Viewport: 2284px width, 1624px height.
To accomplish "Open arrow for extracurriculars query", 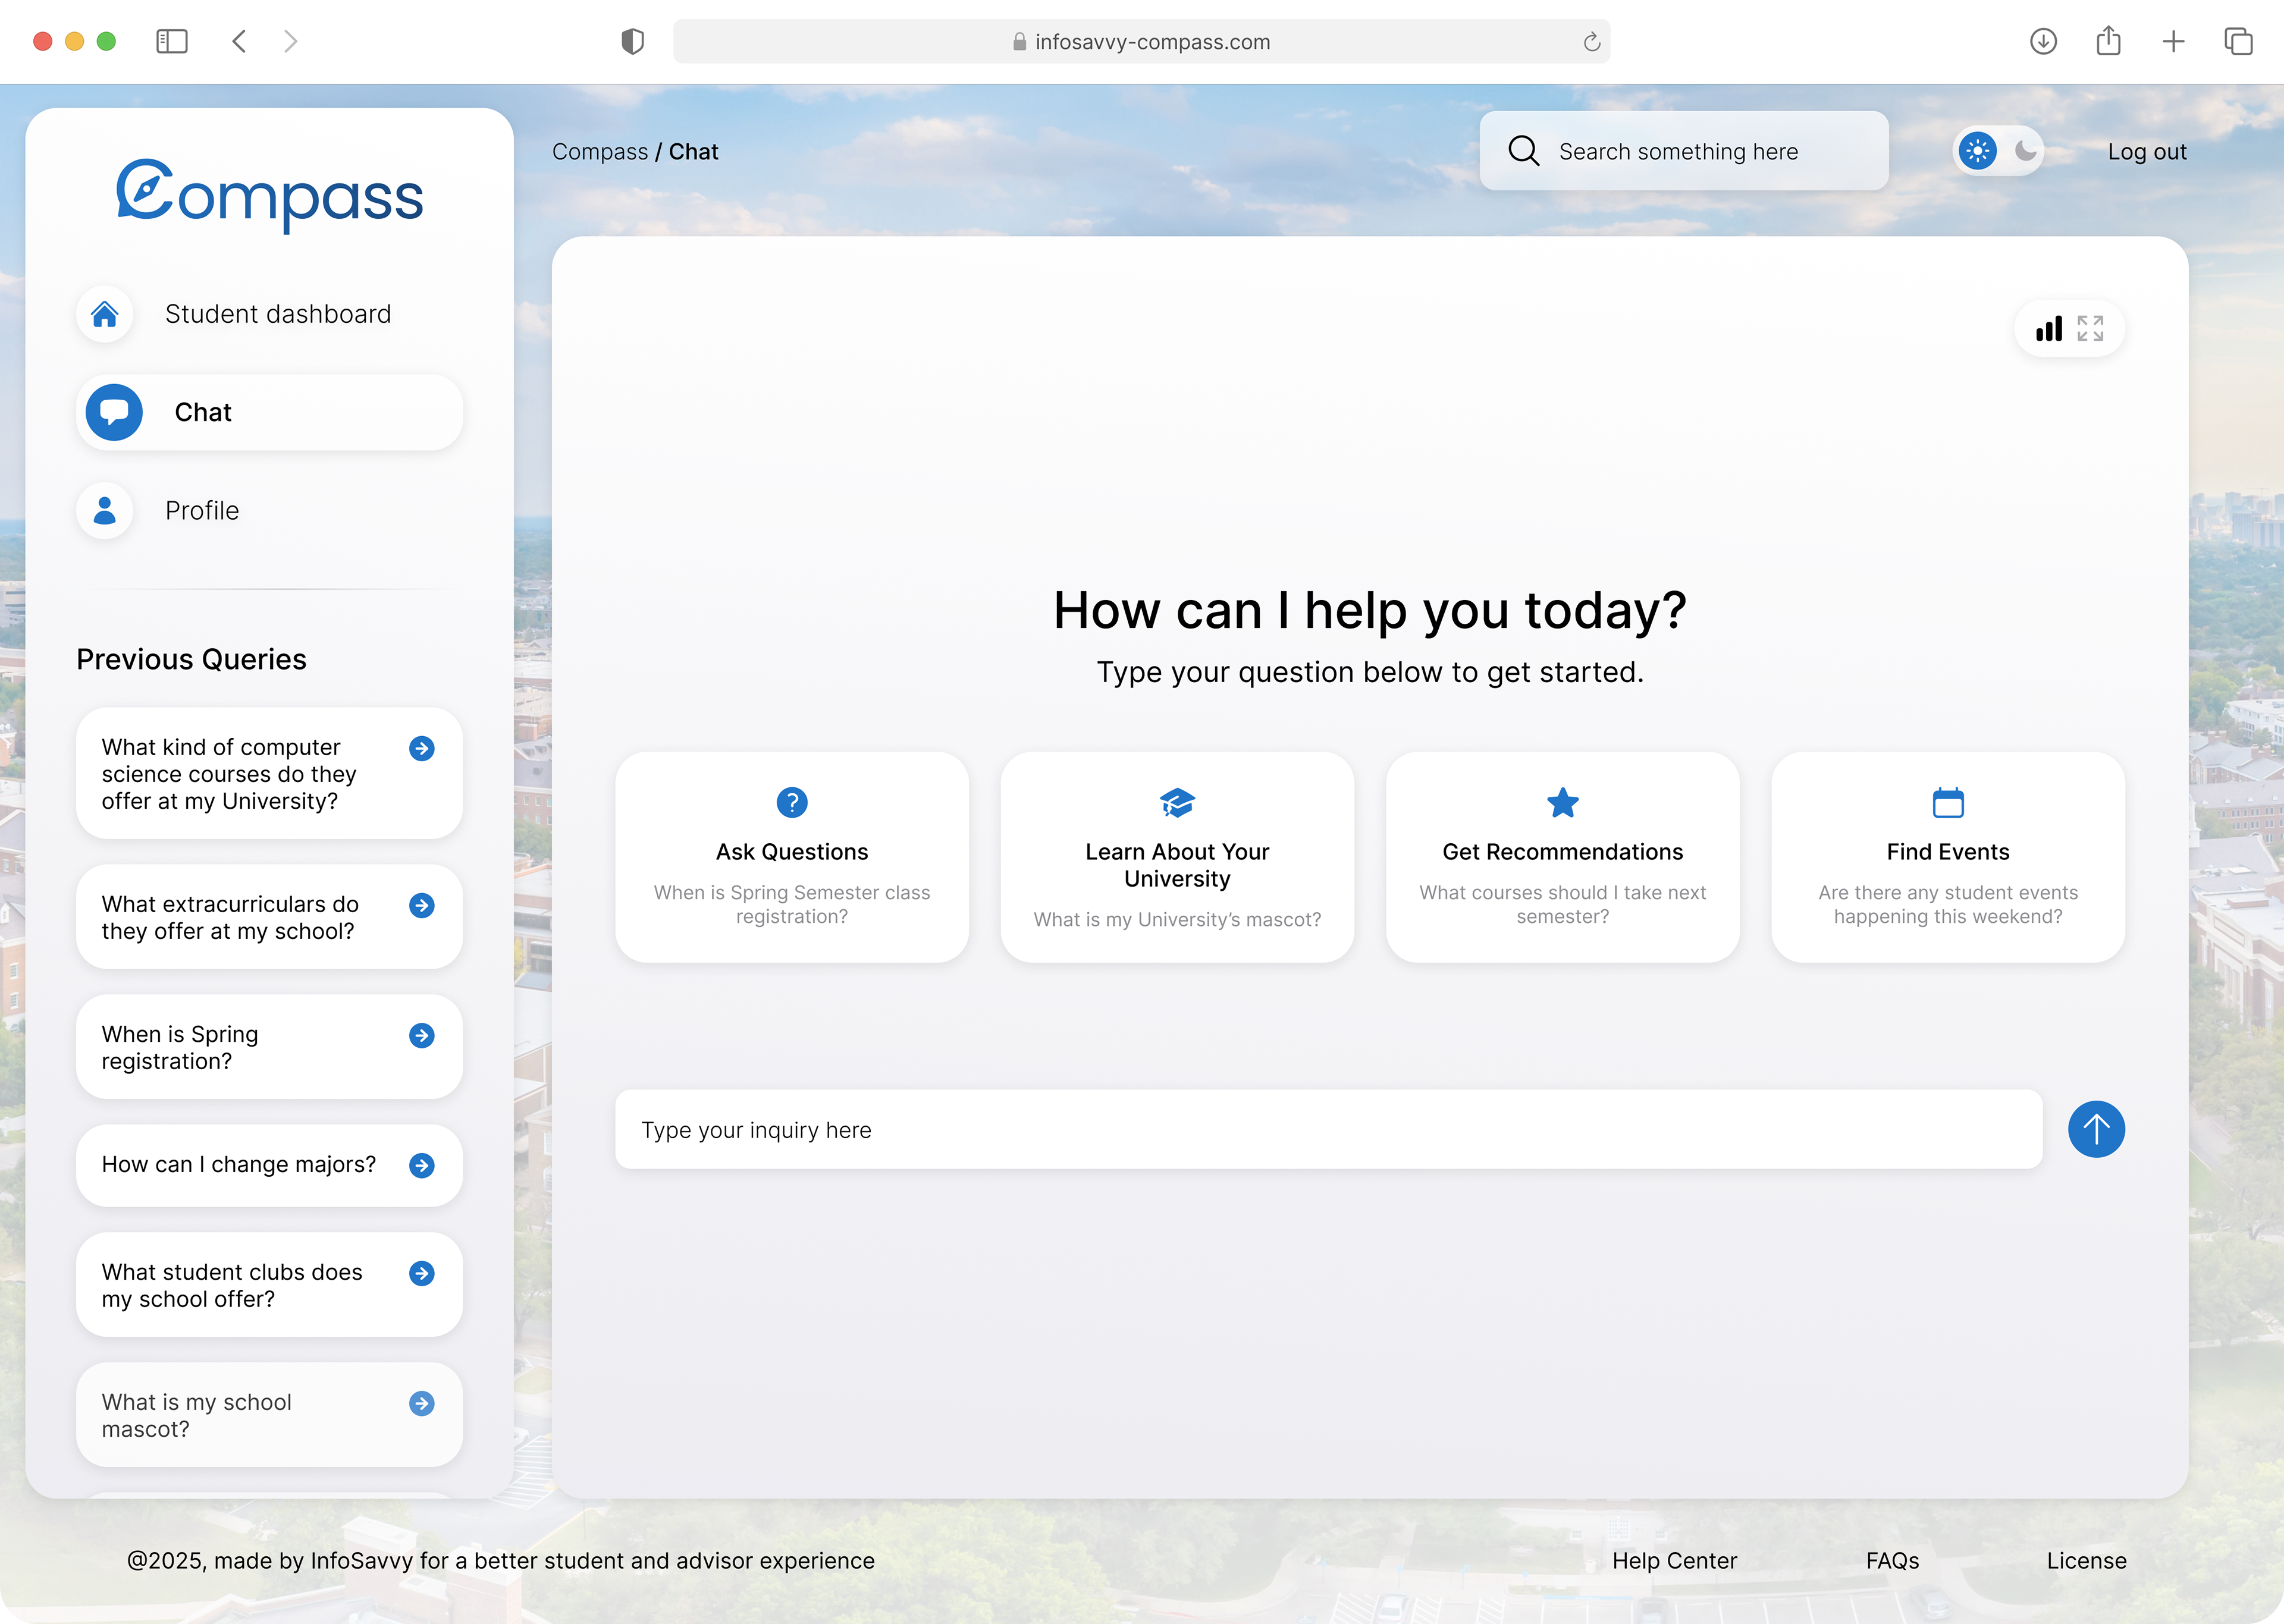I will (422, 905).
